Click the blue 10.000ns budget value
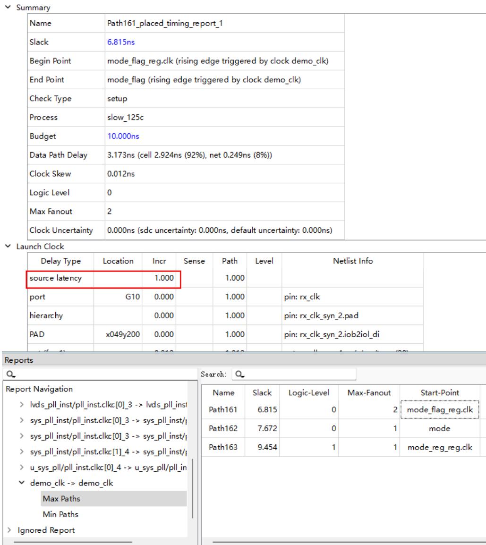The height and width of the screenshot is (545, 486). (123, 136)
